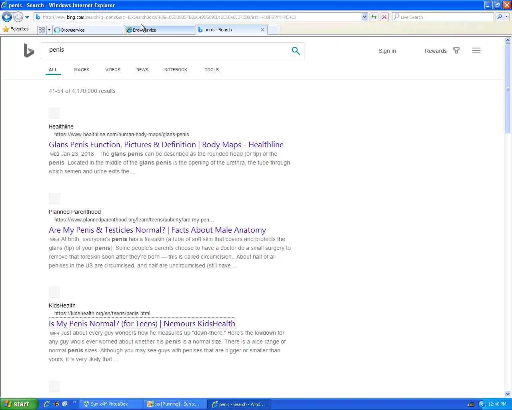
Task: Click the KidsHealth site name
Action: tap(62, 305)
